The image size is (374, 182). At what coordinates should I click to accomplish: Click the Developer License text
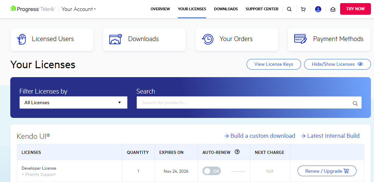[x=39, y=168]
